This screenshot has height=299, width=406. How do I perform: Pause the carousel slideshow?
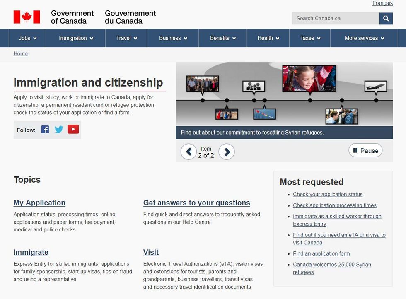click(x=365, y=151)
